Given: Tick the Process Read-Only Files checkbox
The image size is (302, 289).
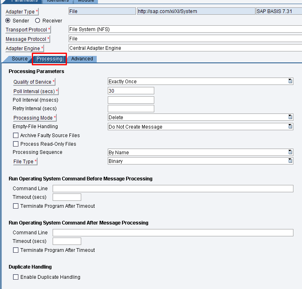Looking at the screenshot, I should tap(16, 144).
